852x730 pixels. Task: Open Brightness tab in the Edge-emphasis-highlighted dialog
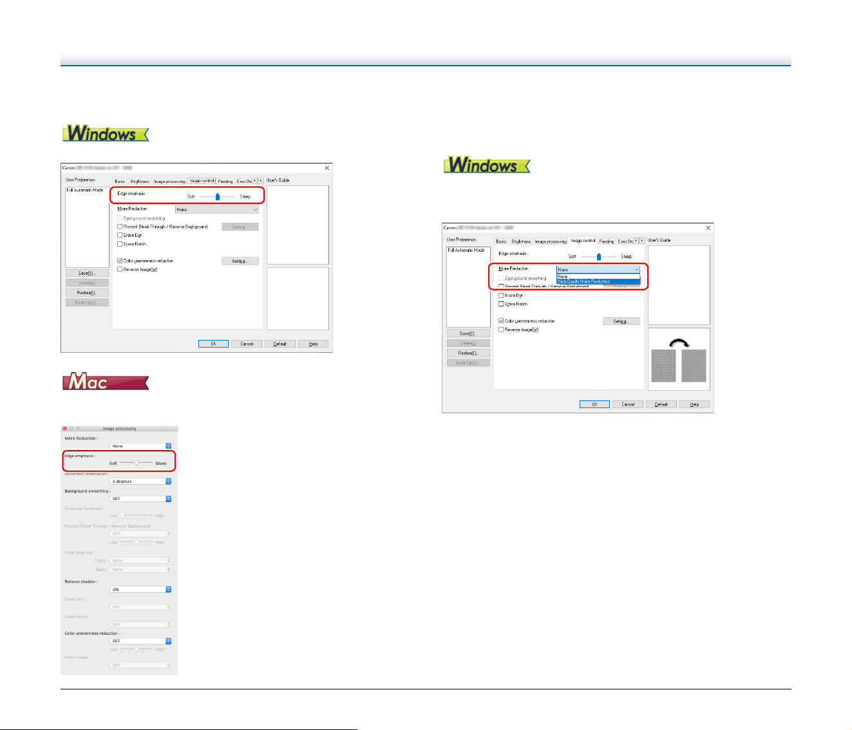pos(140,182)
